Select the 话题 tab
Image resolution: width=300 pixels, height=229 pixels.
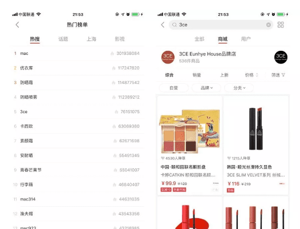pos(63,39)
